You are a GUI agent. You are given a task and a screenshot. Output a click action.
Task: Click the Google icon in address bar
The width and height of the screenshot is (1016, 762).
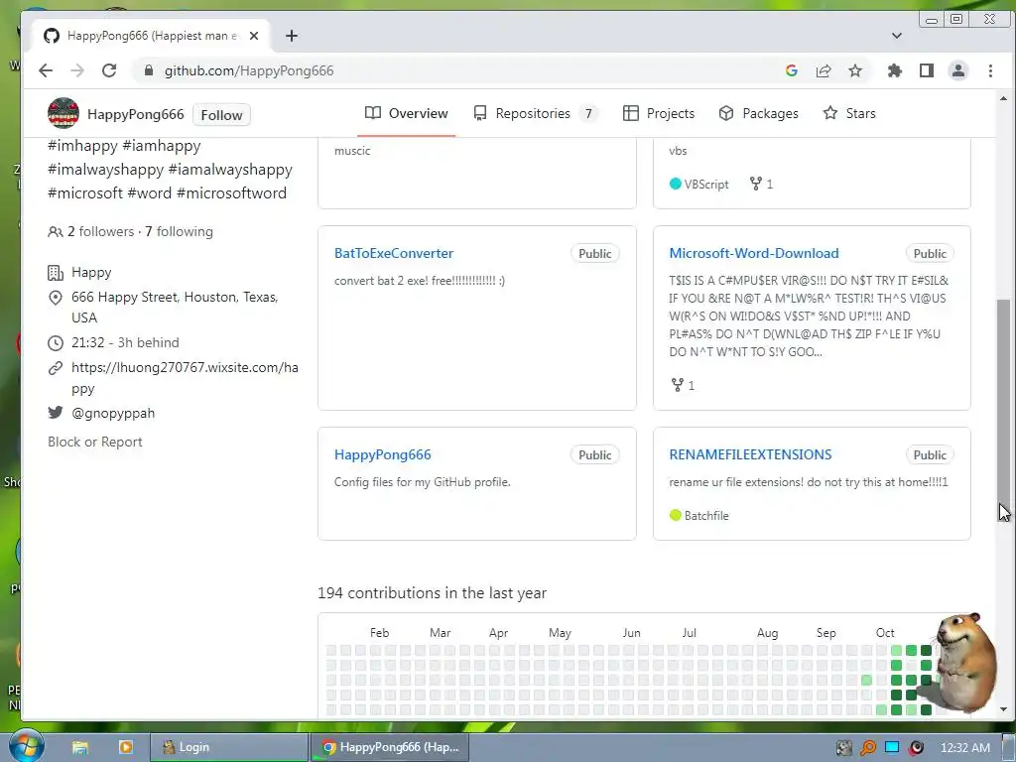click(791, 70)
